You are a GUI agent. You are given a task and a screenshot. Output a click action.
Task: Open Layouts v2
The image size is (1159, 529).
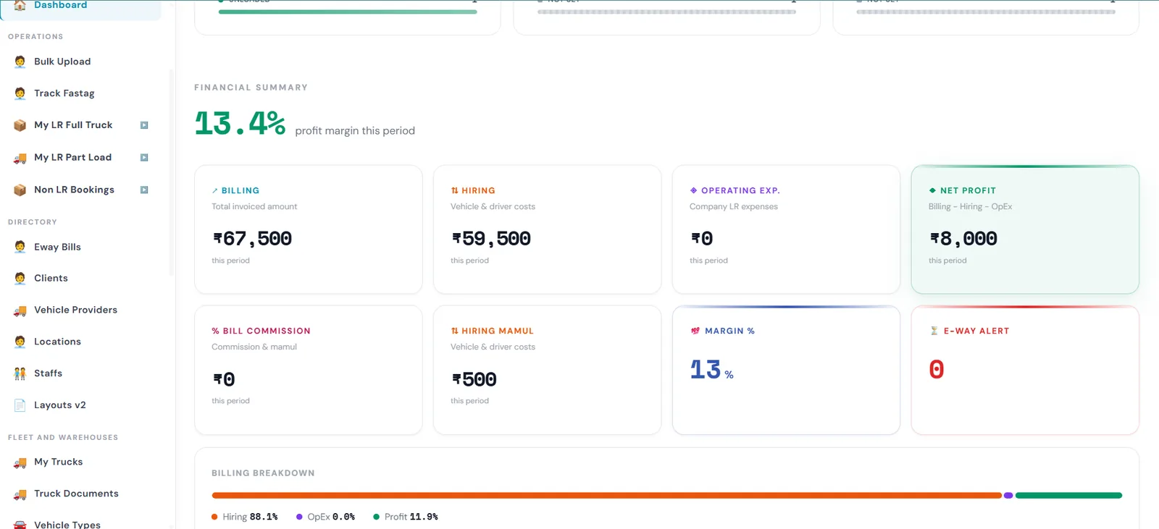coord(60,405)
